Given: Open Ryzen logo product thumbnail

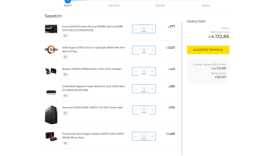Looking at the screenshot, I should coord(51,50).
